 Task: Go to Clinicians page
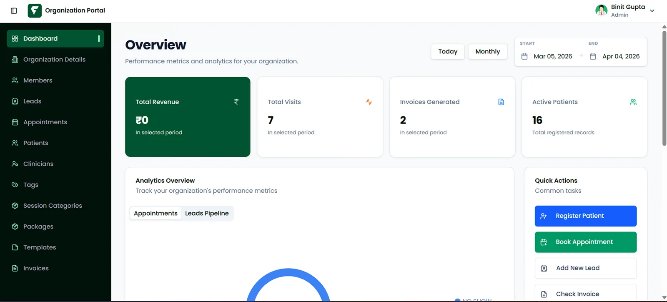click(55, 164)
